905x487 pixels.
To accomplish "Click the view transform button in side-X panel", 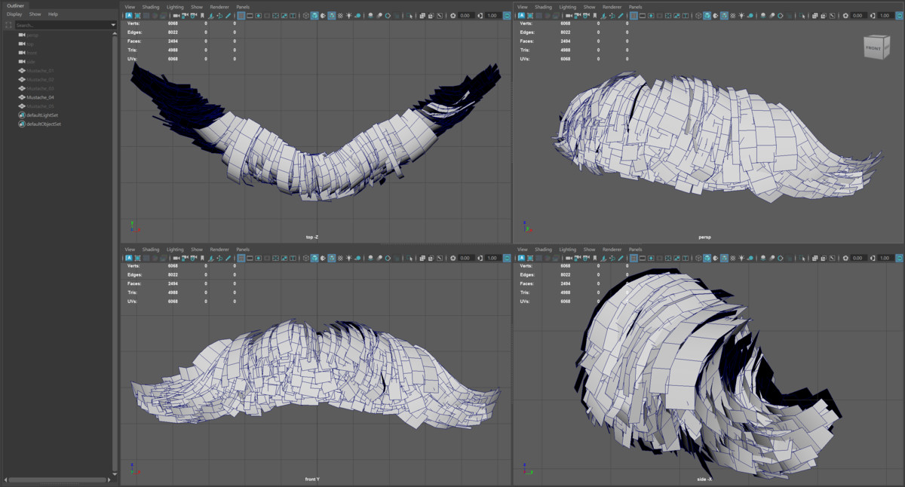I will (899, 258).
